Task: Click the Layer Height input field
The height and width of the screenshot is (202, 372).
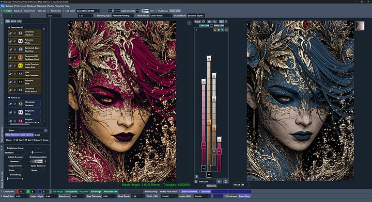Action: click(51, 196)
